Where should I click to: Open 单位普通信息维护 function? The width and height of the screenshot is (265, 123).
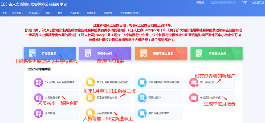(158, 113)
